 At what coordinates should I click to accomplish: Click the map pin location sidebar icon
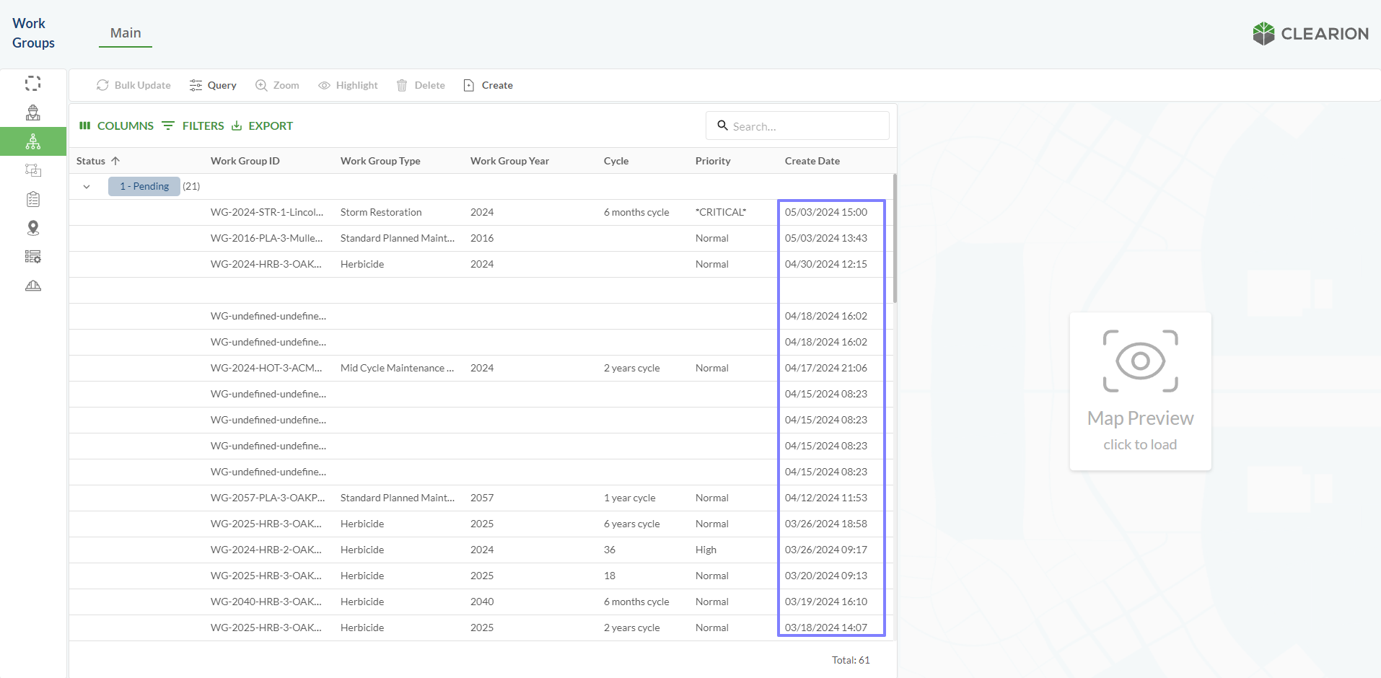[x=32, y=228]
